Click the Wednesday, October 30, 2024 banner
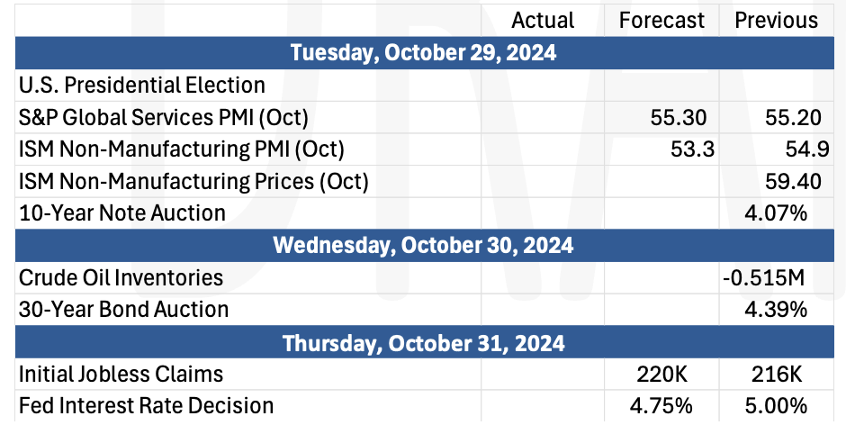Image resolution: width=846 pixels, height=425 pixels. [424, 246]
